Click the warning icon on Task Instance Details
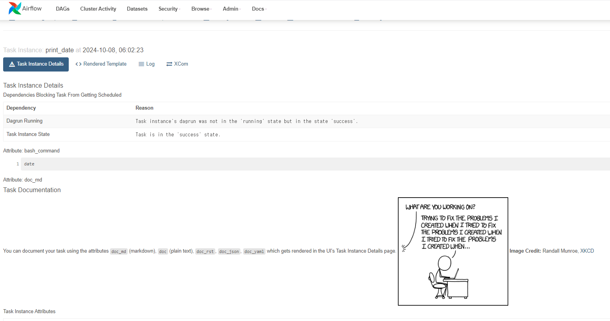 click(12, 64)
